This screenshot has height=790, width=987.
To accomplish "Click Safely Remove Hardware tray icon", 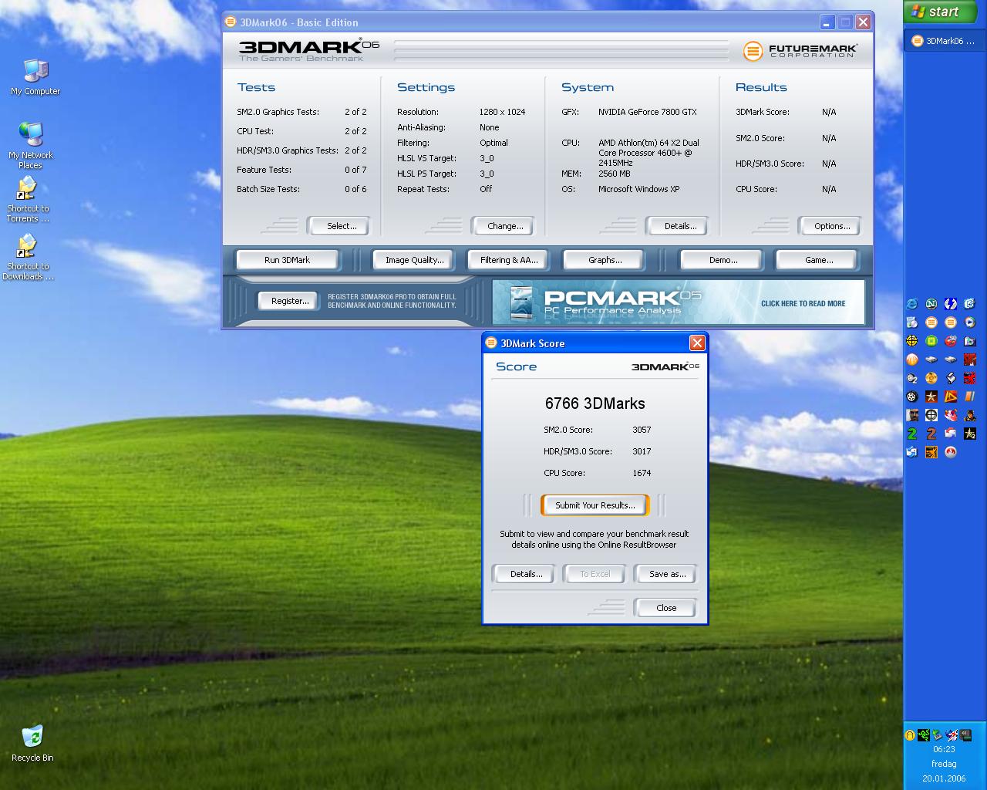I will 937,735.
